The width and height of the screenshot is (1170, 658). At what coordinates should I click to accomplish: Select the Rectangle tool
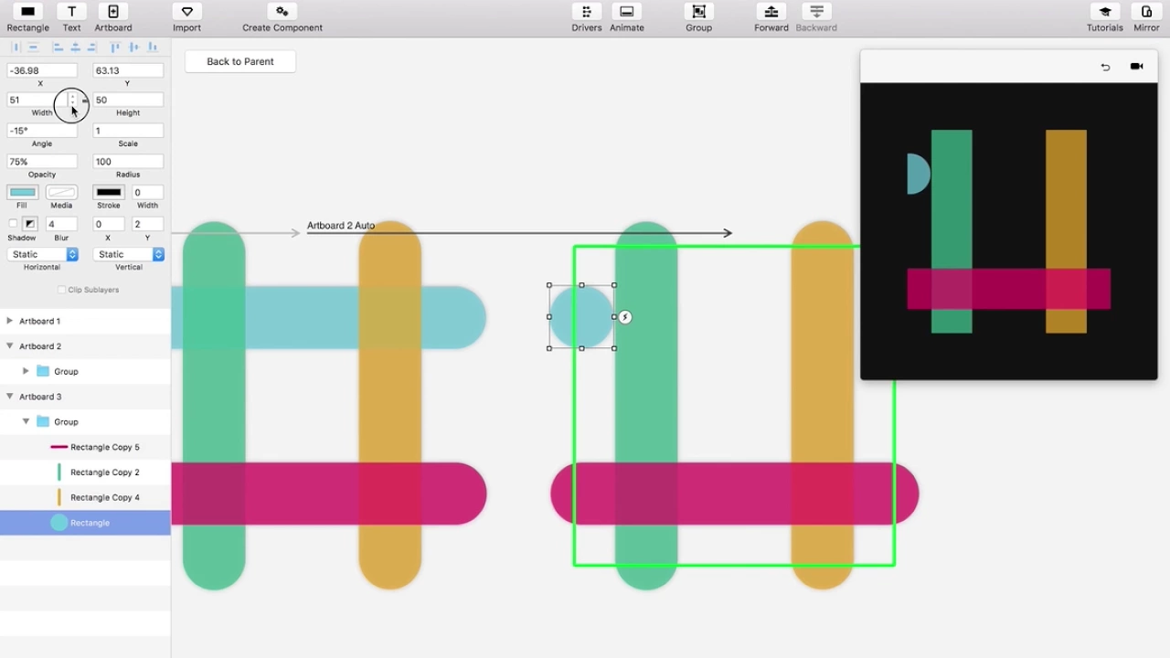[27, 17]
